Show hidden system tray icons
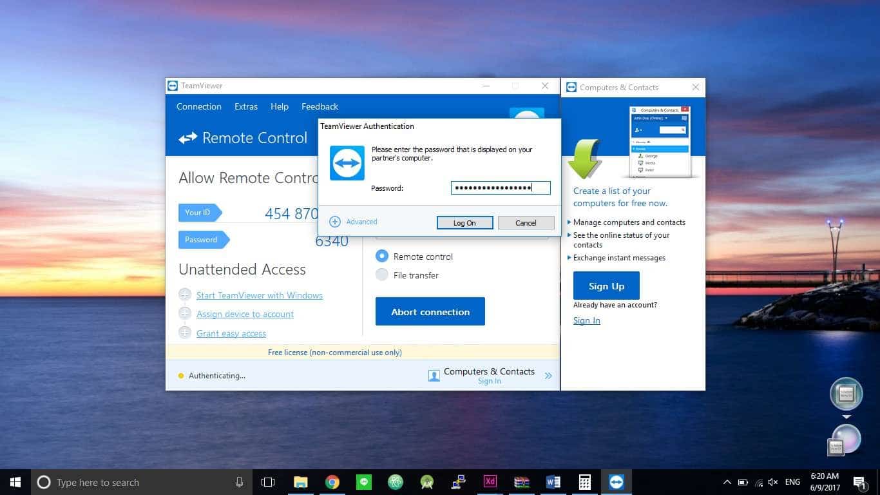The width and height of the screenshot is (880, 495). coord(727,482)
